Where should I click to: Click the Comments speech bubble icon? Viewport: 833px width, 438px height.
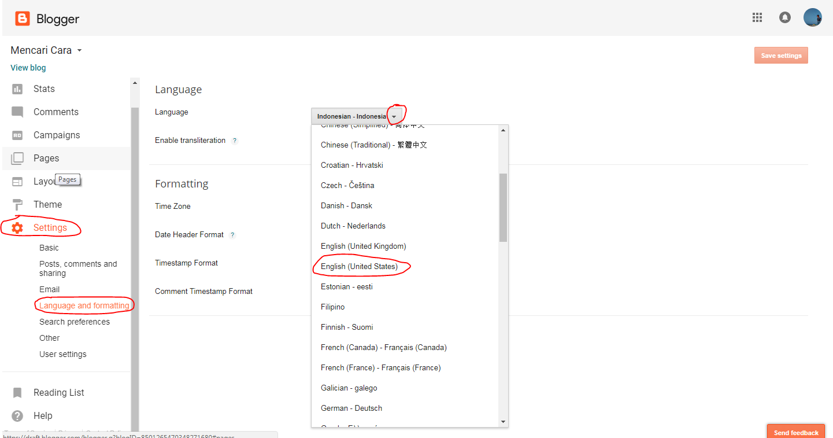tap(17, 112)
